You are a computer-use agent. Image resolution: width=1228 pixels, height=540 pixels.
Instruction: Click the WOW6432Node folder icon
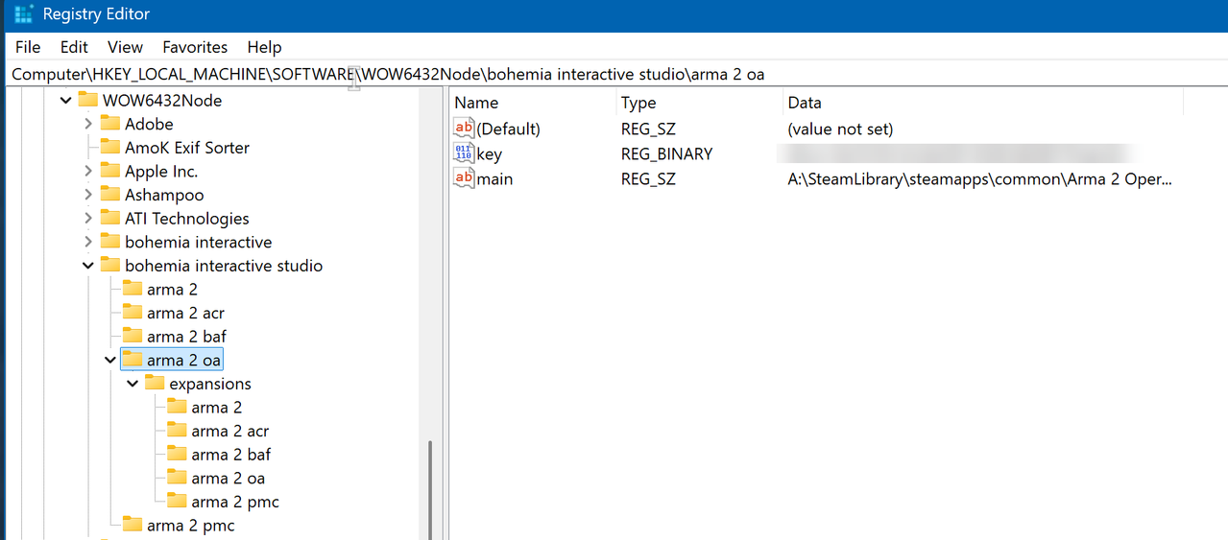pos(88,100)
